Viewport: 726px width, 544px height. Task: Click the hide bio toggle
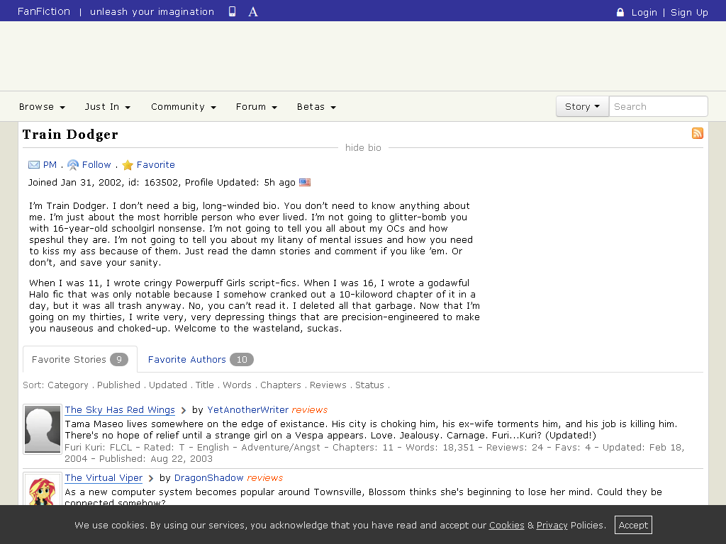pyautogui.click(x=363, y=147)
